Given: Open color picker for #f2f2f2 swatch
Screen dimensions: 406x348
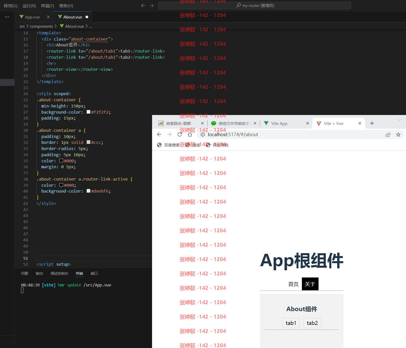Looking at the screenshot, I should (88, 112).
